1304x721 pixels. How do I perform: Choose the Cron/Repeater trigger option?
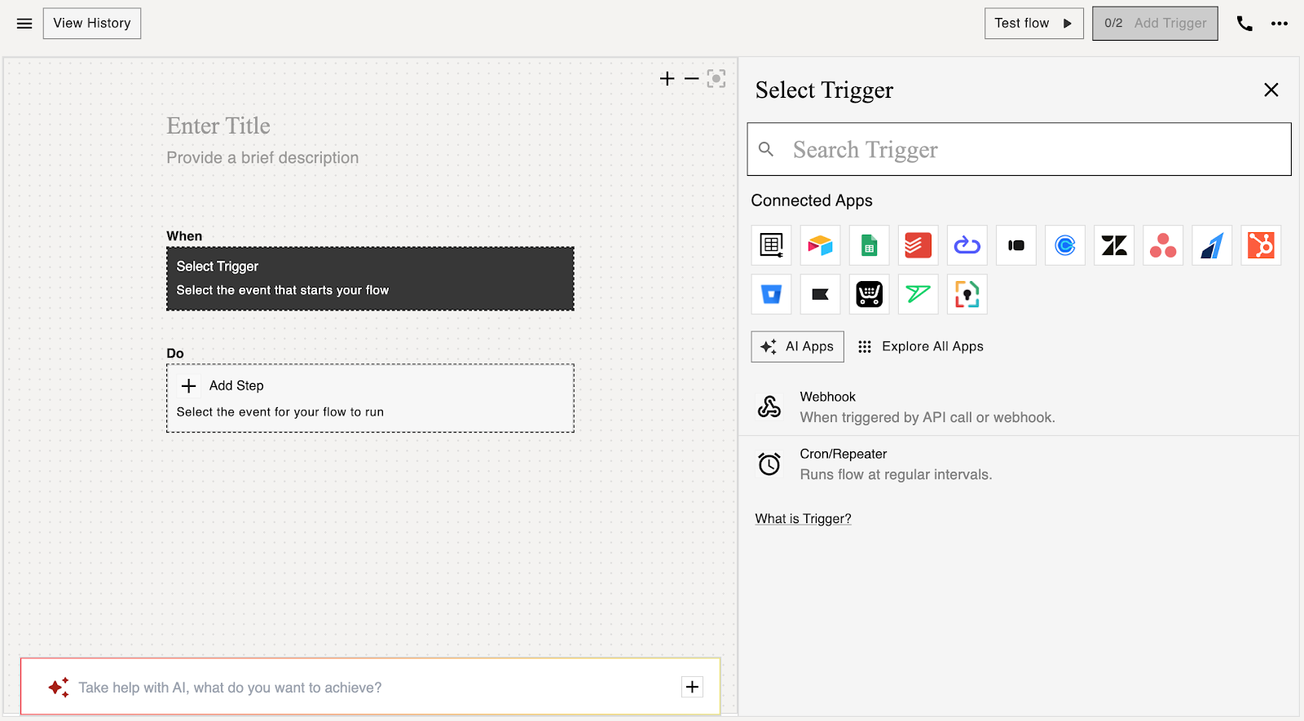tap(1019, 464)
